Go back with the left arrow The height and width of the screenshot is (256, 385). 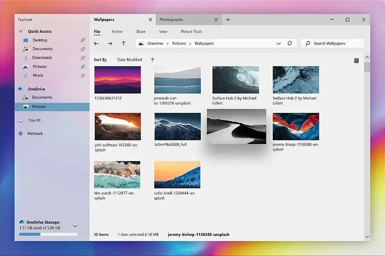(96, 44)
